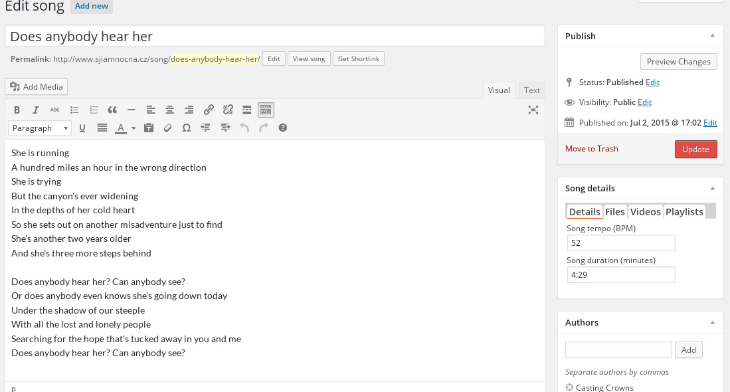Click the Add author button
Viewport: 730px width, 392px height.
688,350
